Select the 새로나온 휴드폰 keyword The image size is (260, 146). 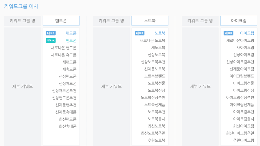(64, 55)
